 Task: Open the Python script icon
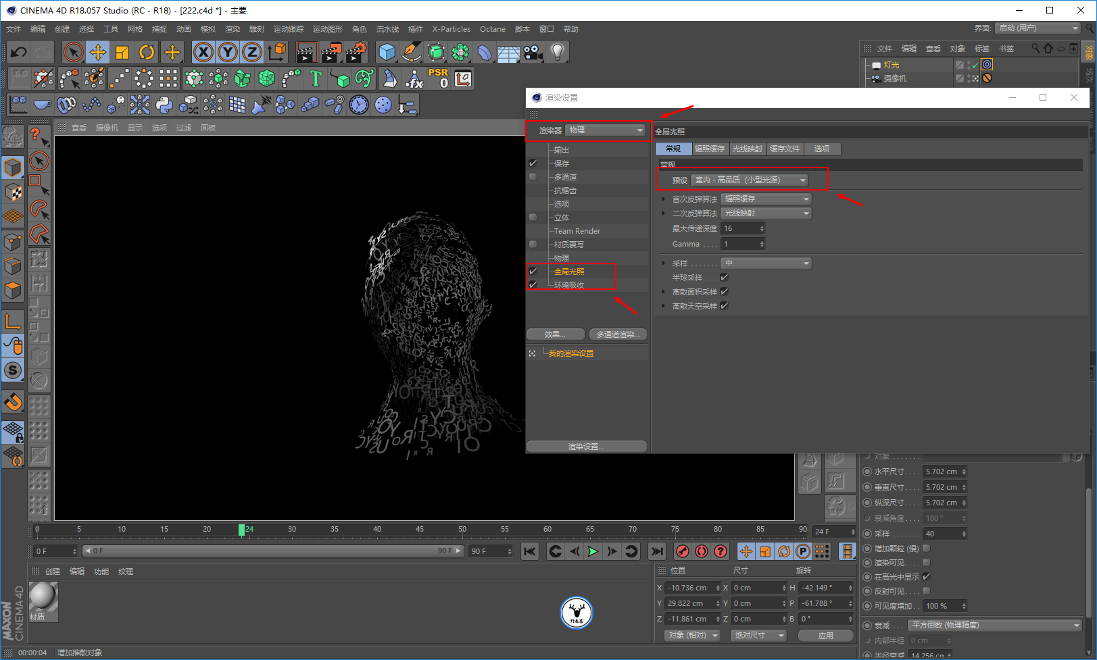tap(164, 105)
